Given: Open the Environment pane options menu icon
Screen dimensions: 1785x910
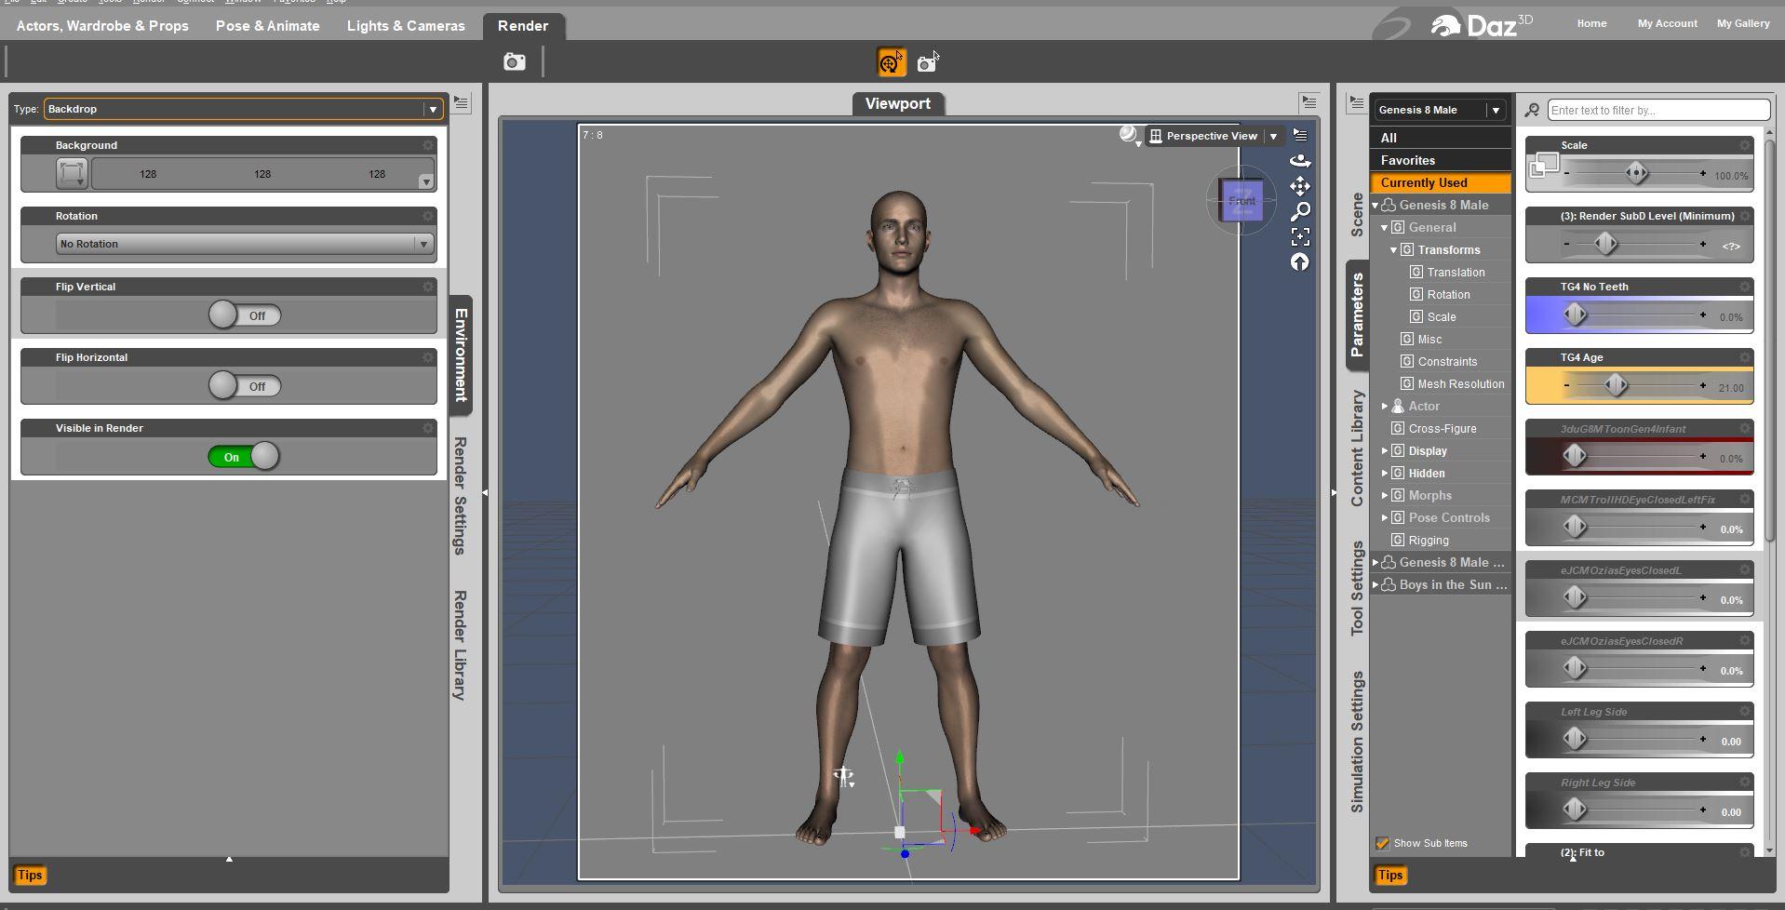Looking at the screenshot, I should click(461, 101).
